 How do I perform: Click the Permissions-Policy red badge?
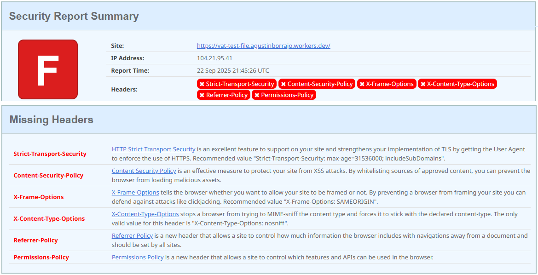284,95
